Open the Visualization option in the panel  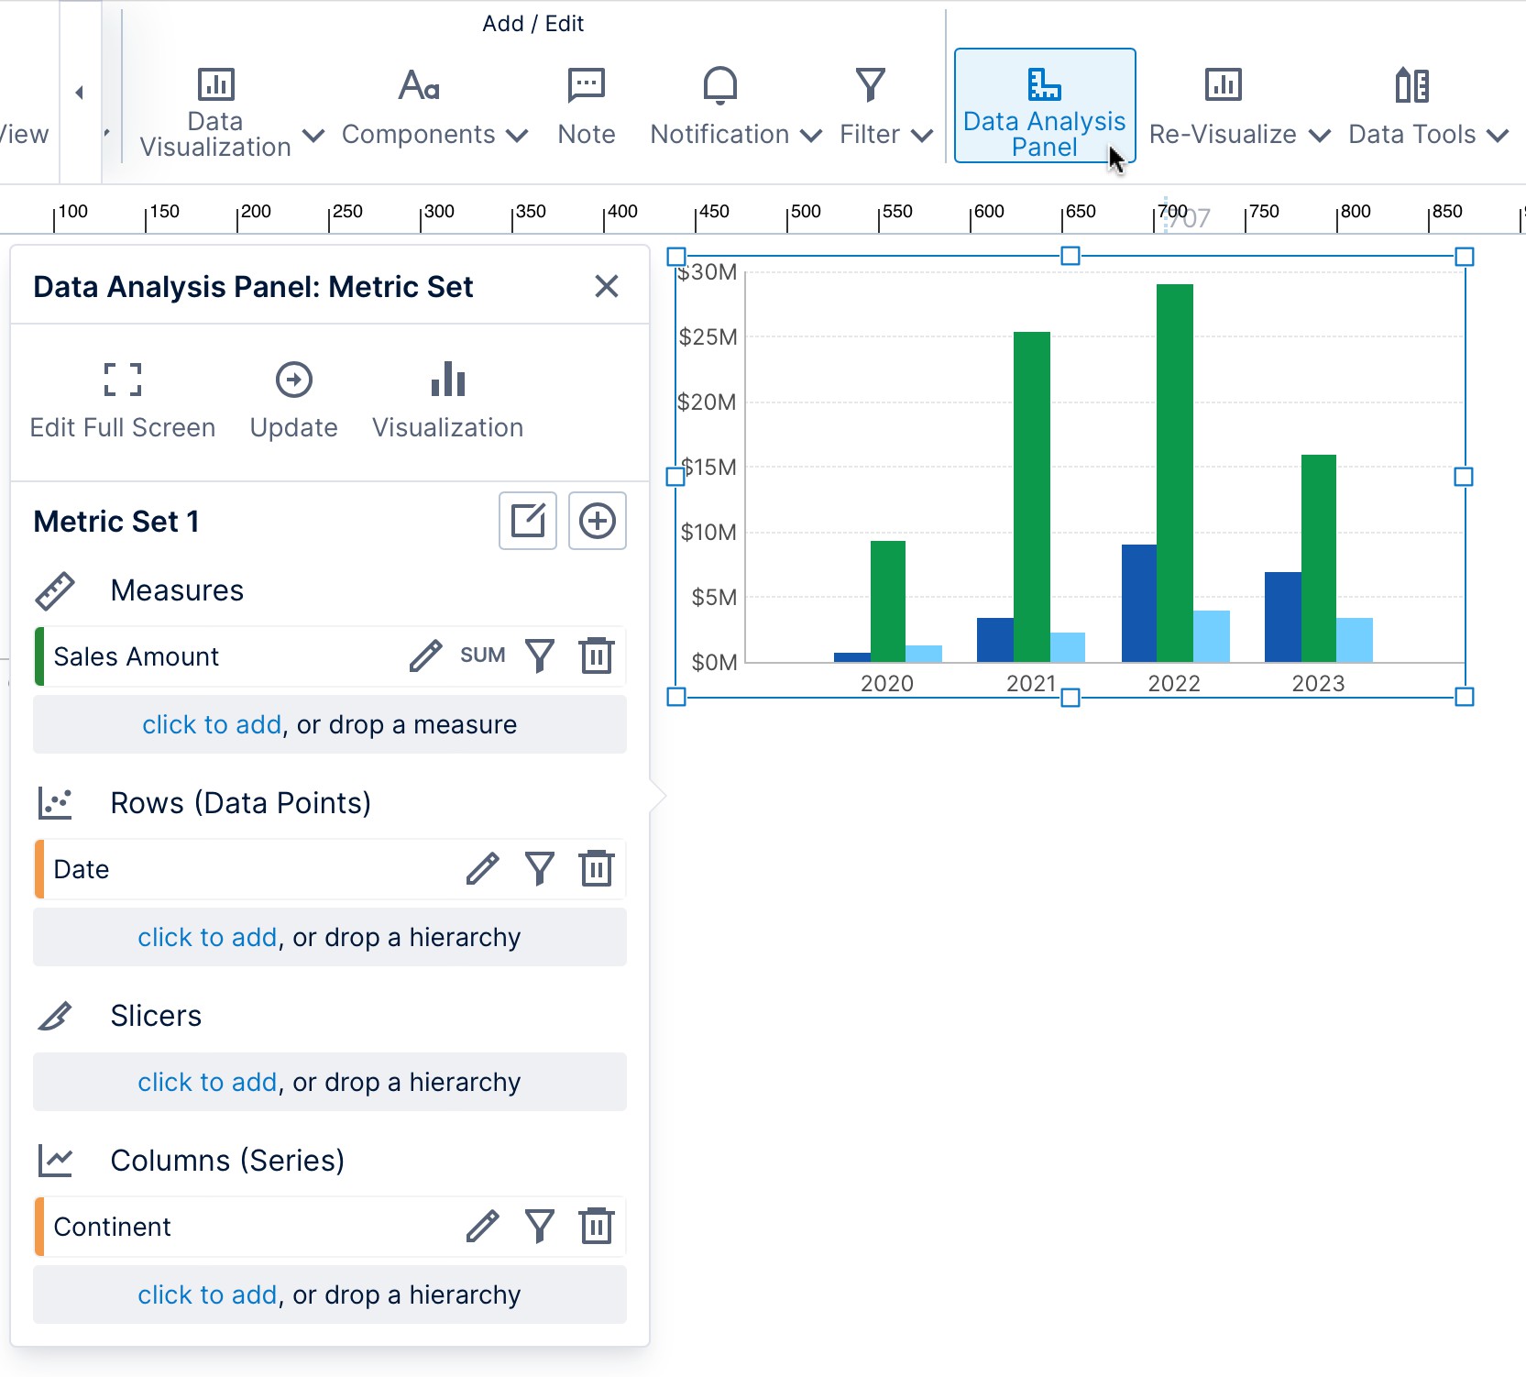coord(446,399)
